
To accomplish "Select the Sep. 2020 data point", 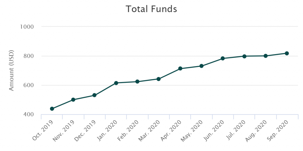I will (287, 53).
